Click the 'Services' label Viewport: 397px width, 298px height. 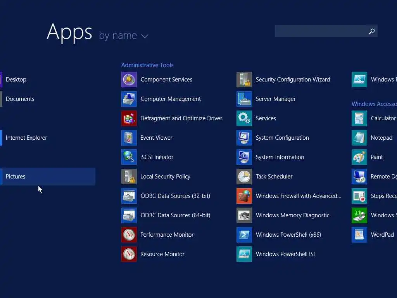click(266, 118)
